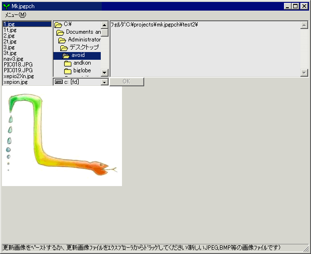Click the open avoid folder icon
Image resolution: width=311 pixels, height=254 pixels.
click(66, 56)
